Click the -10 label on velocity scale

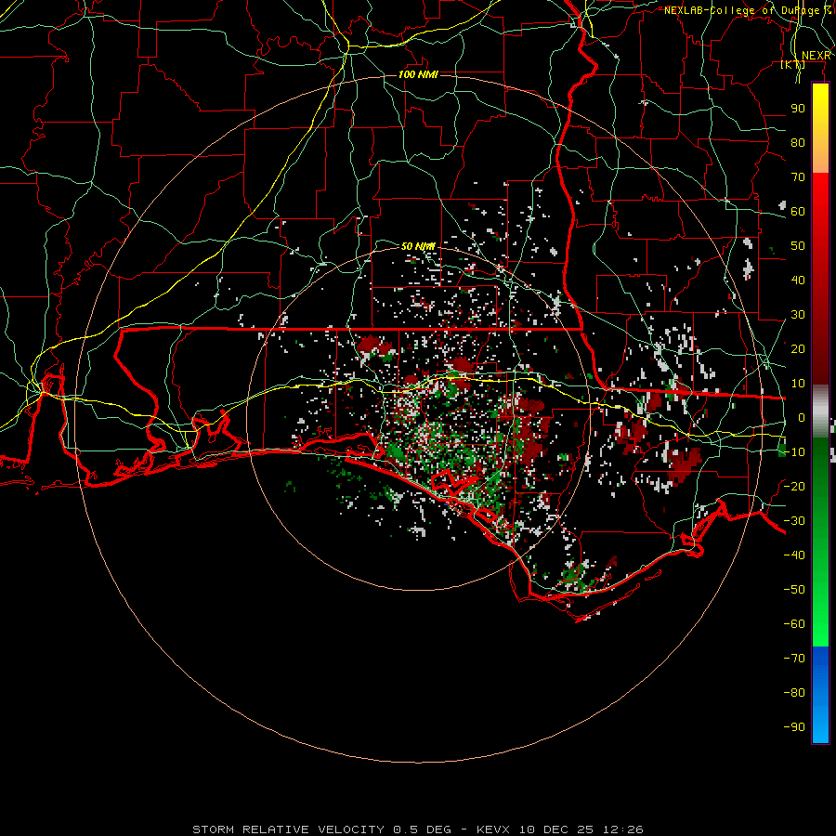pyautogui.click(x=794, y=452)
